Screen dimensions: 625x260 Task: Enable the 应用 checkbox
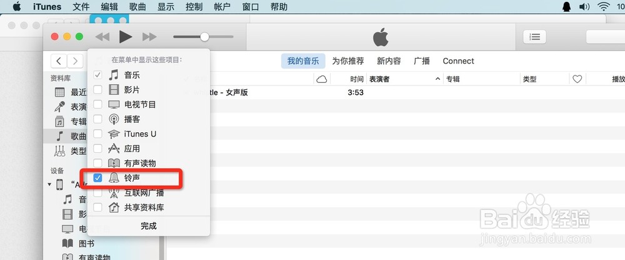pyautogui.click(x=97, y=148)
